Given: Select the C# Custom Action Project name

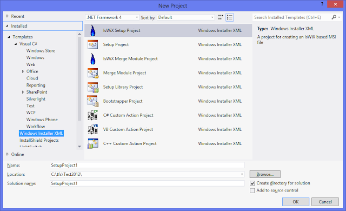Looking at the screenshot, I should [x=128, y=115].
